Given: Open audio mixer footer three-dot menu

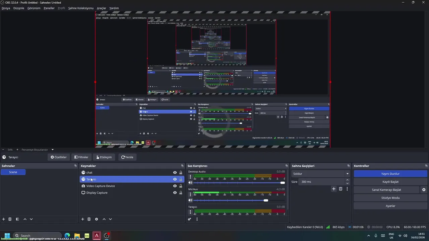Looking at the screenshot, I should pyautogui.click(x=197, y=219).
